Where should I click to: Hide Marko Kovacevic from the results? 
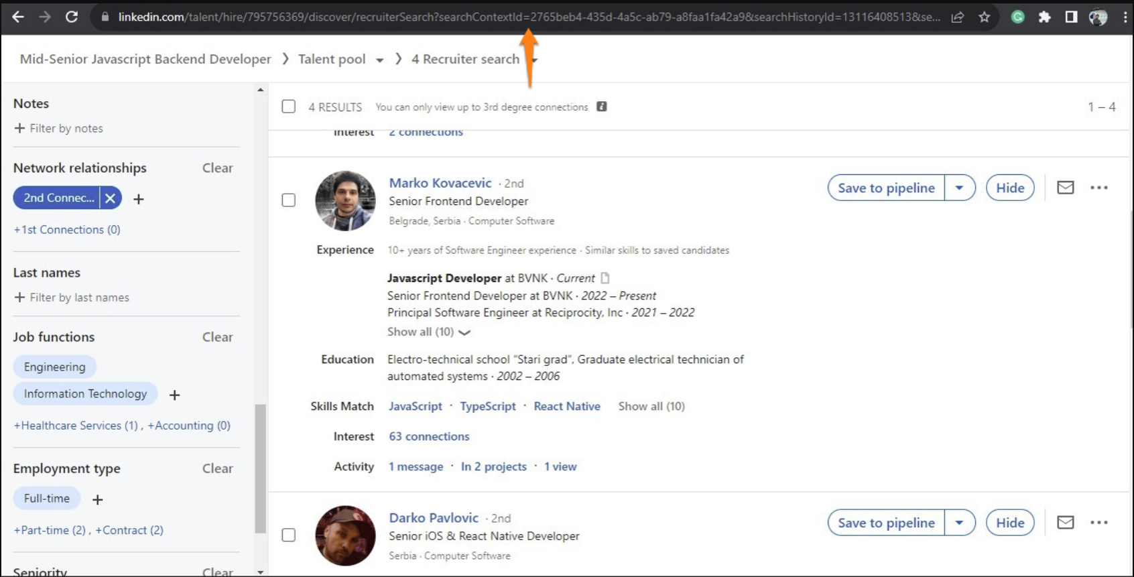coord(1009,188)
